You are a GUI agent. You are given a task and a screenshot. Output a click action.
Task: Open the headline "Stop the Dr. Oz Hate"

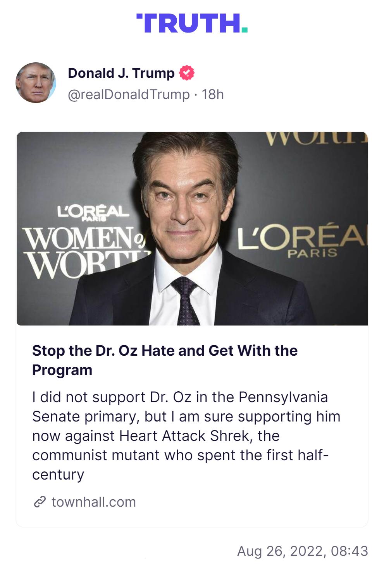[x=165, y=351]
